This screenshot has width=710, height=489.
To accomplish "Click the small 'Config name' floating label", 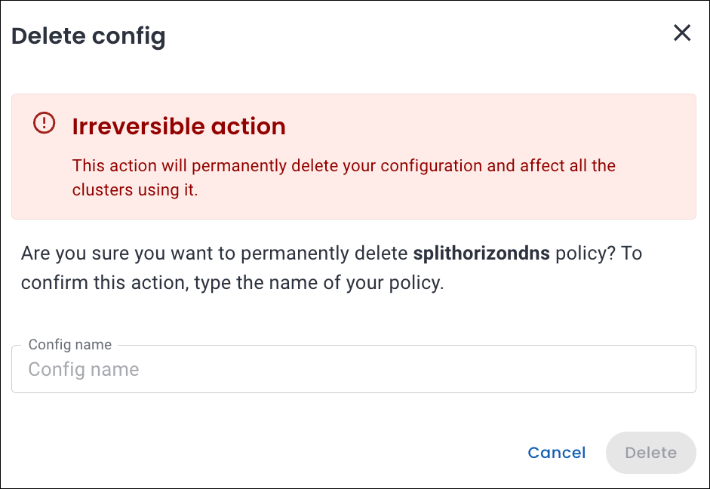I will [x=69, y=345].
